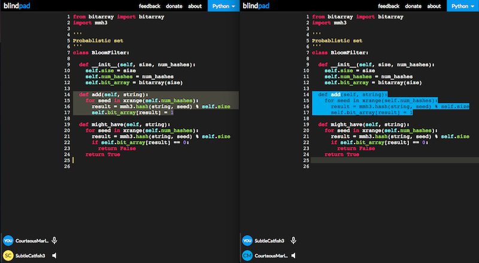Click SubtleCatfish3 username in right window
479x263 pixels.
pos(269,241)
